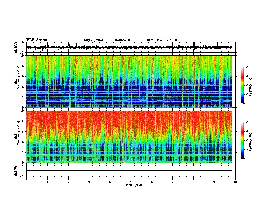Click the "Time (min)" x-axis label

[134, 185]
